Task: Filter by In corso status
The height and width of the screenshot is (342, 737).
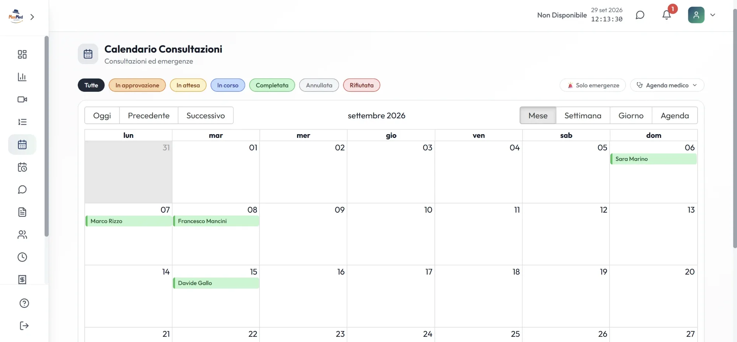Action: [x=228, y=85]
